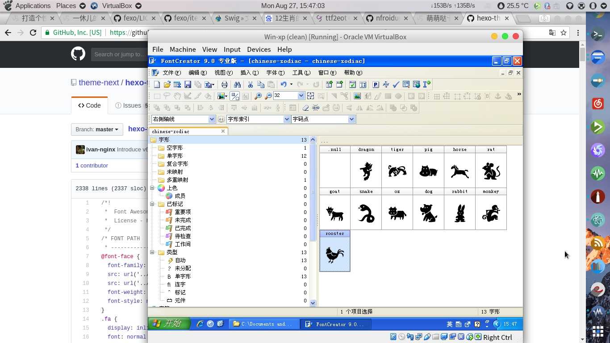Open the 工具(L) menu
The image size is (610, 343).
click(301, 73)
